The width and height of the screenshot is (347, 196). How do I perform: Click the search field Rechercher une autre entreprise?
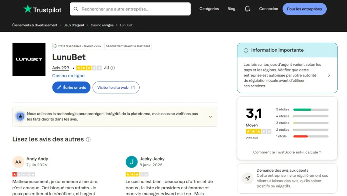click(130, 9)
